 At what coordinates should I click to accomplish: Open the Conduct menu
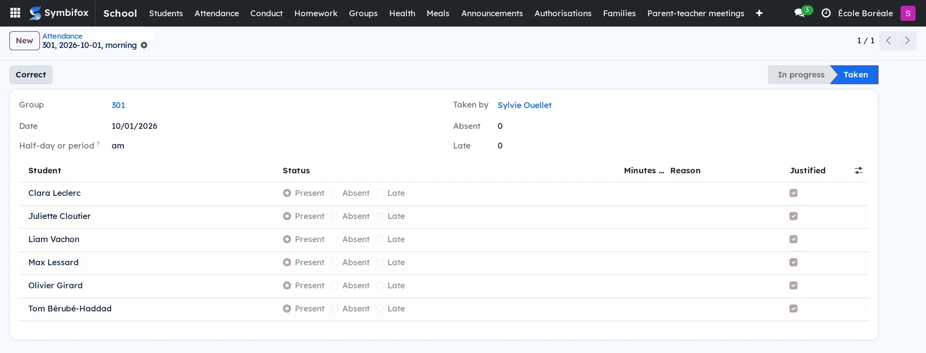[266, 13]
